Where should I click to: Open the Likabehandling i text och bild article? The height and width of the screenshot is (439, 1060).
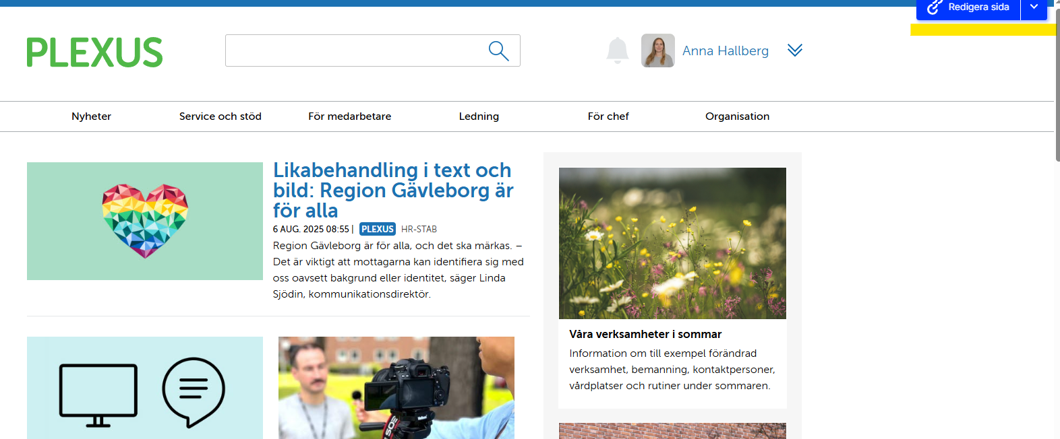click(393, 191)
